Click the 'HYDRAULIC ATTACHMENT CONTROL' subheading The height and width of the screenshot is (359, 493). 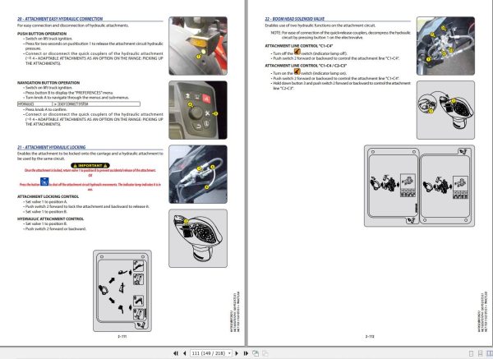tap(50, 219)
